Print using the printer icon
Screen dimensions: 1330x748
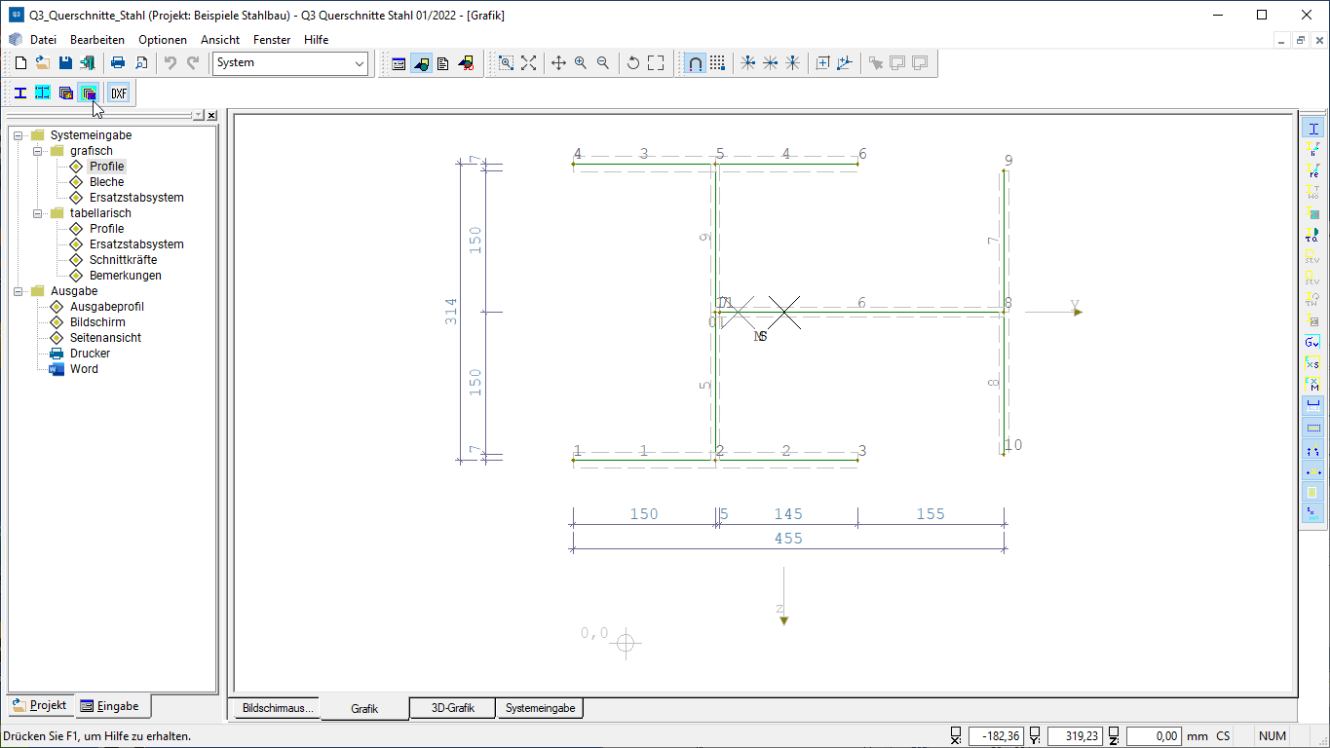(118, 62)
